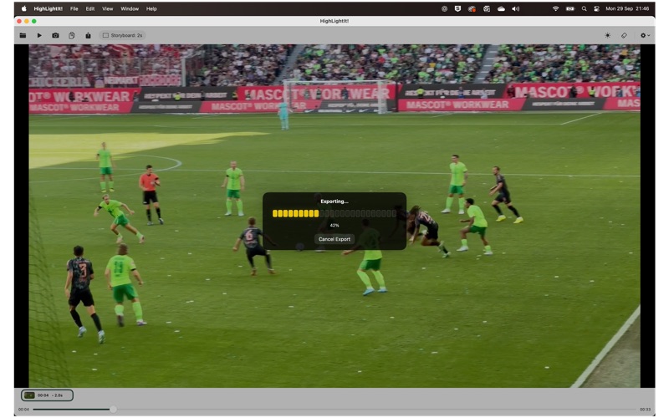Click the yellow export progress bar
The height and width of the screenshot is (418, 669).
point(334,213)
